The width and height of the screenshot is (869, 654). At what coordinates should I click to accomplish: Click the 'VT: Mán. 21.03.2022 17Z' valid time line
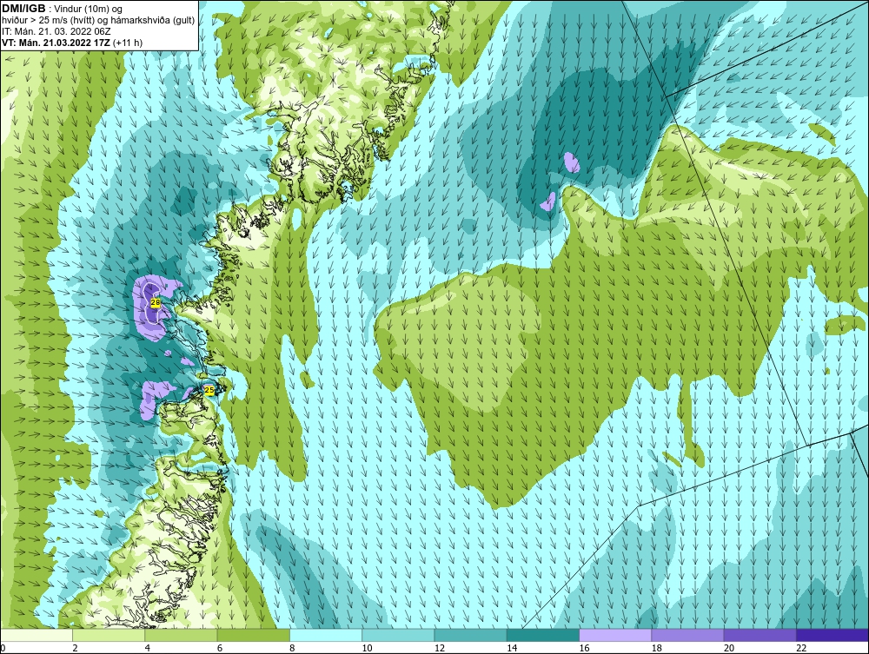(72, 43)
